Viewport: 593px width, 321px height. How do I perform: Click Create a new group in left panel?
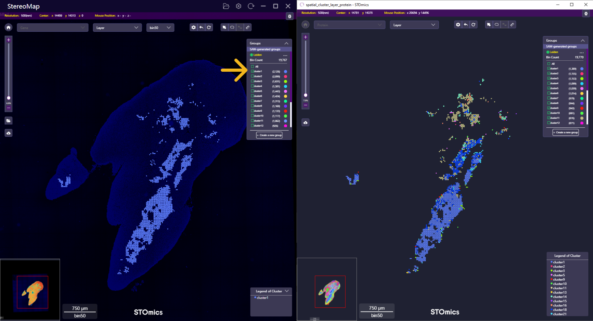tap(269, 135)
